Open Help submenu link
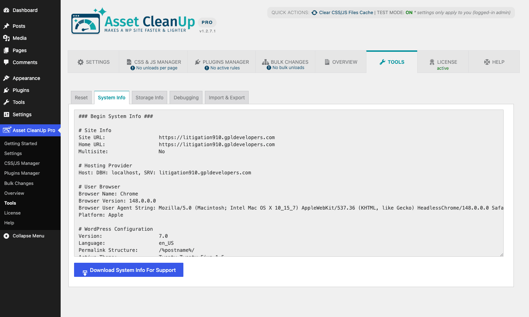 click(9, 223)
